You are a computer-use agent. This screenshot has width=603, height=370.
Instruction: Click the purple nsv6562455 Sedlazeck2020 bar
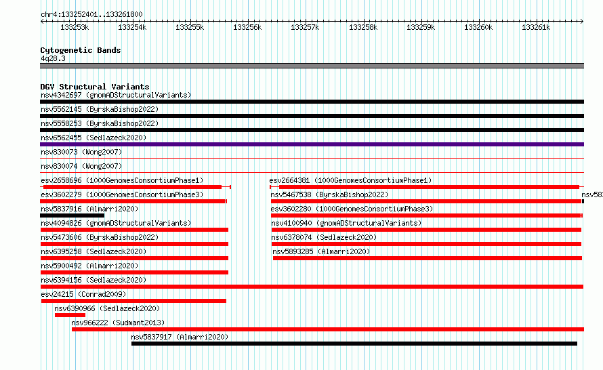(x=312, y=144)
